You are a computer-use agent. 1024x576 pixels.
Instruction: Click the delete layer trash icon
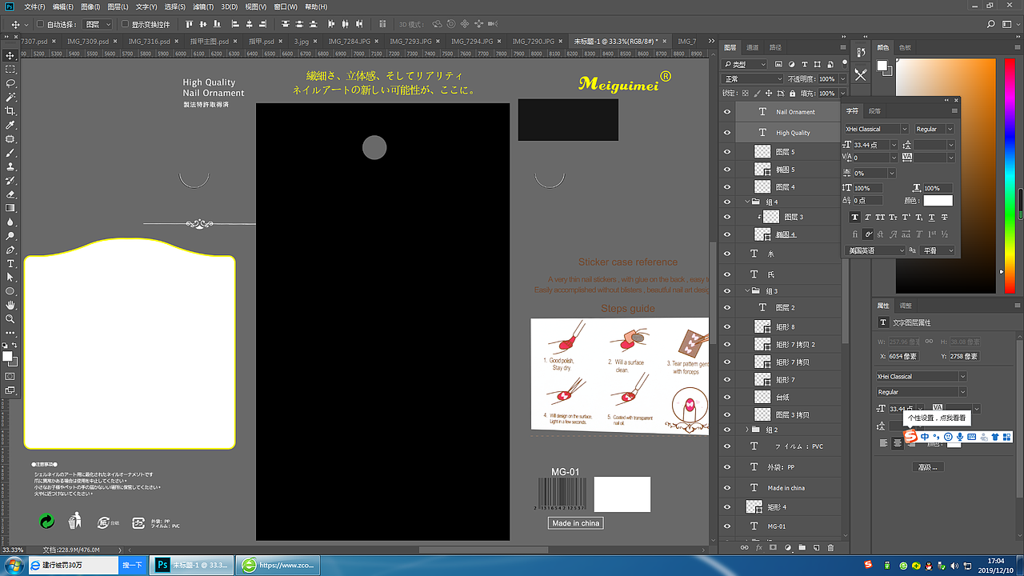(x=830, y=548)
